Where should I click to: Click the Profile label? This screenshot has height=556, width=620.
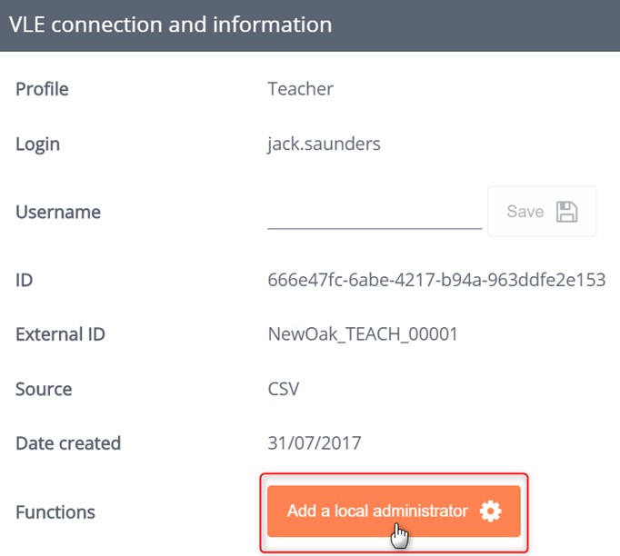(42, 89)
